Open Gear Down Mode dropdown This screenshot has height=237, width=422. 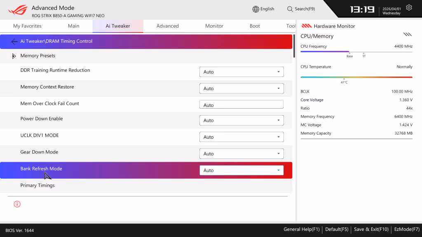point(241,153)
